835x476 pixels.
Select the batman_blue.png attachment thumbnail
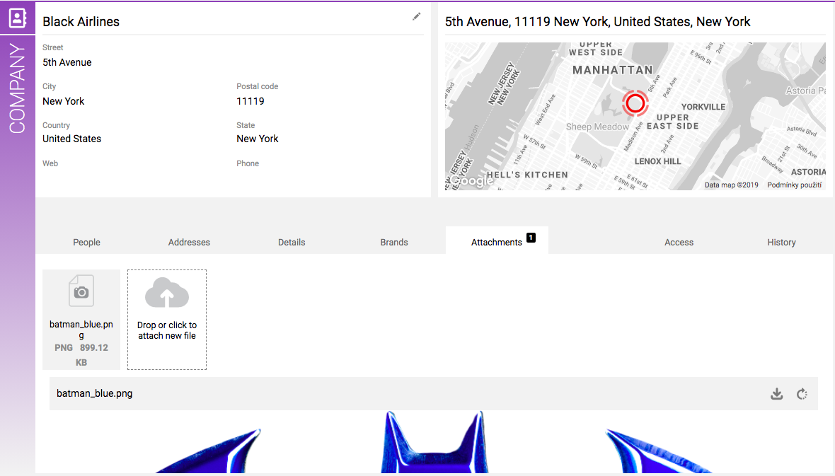(x=81, y=320)
